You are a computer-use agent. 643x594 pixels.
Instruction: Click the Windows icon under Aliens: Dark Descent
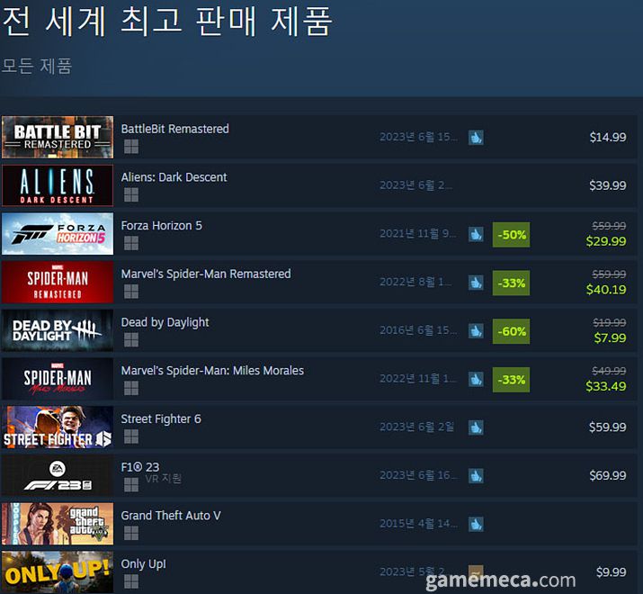pyautogui.click(x=131, y=195)
